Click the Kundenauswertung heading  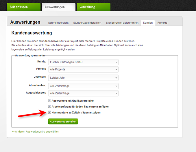coord(32,33)
